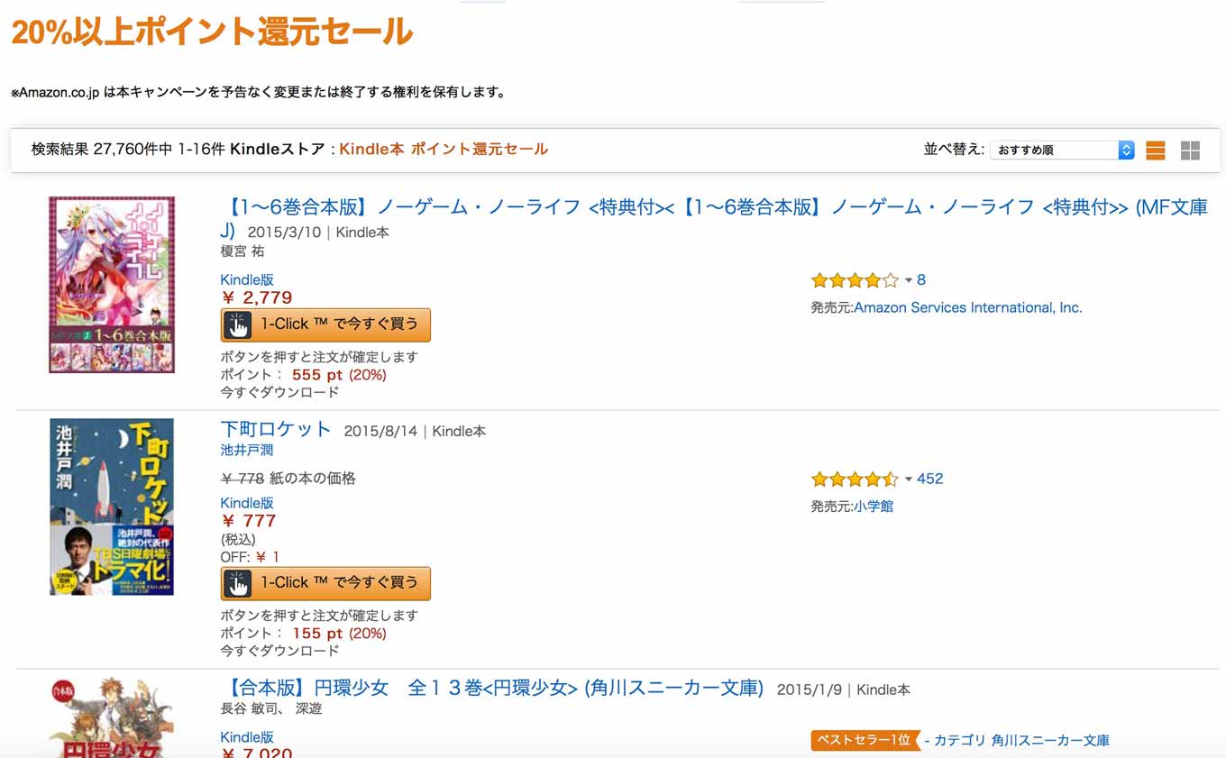
Task: Open the おすすめ順 sort dropdown
Action: tap(1062, 151)
